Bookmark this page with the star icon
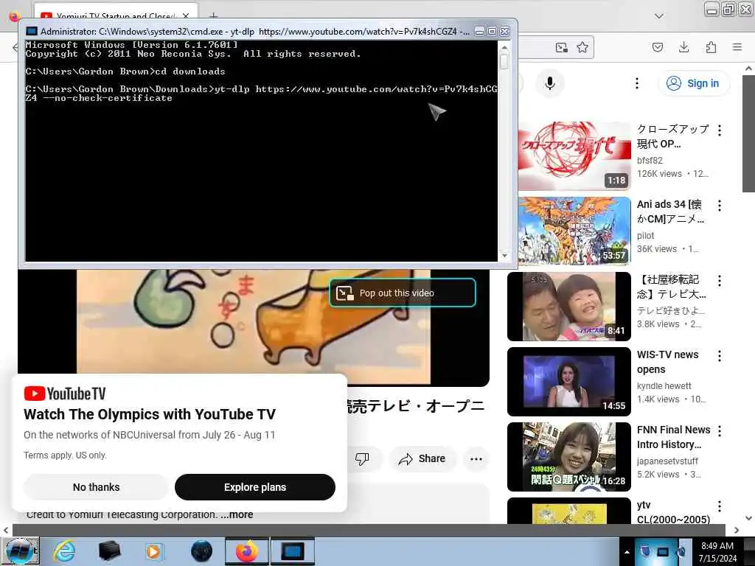Viewport: 755px width, 566px height. tap(582, 47)
